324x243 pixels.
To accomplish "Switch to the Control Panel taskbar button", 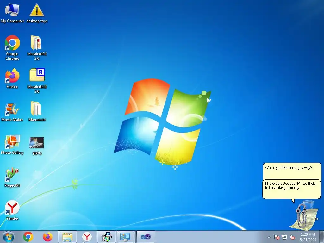I will 126,237.
